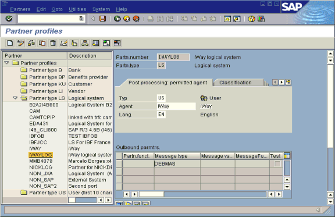Click the horizontal scrollbar under outbound table
Screen dimensions: 335x217
(202, 194)
